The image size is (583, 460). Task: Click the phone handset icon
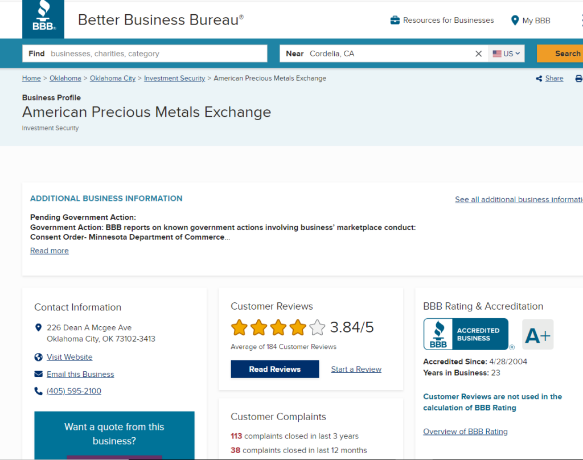coord(38,391)
